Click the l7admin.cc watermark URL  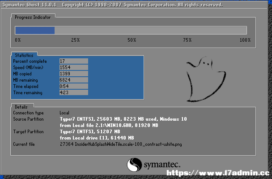(x=218, y=173)
